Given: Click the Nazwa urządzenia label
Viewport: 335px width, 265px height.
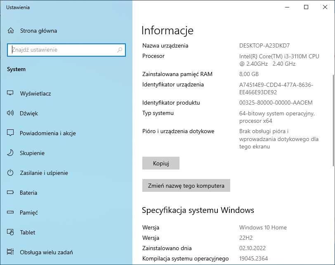Looking at the screenshot, I should (x=165, y=45).
